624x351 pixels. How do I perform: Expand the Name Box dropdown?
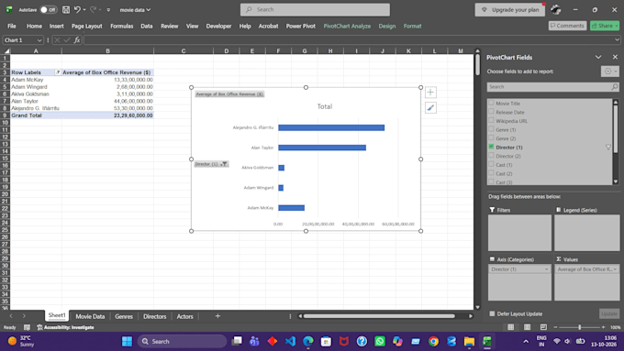click(x=39, y=40)
